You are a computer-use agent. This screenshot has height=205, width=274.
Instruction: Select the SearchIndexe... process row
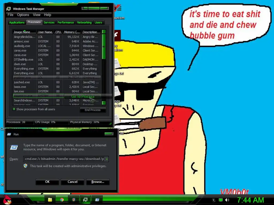pos(57,100)
